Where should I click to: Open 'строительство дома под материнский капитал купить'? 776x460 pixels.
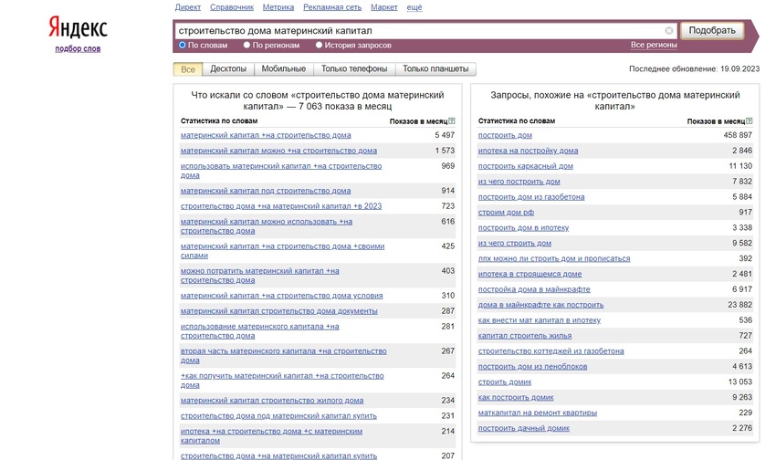[x=278, y=415]
